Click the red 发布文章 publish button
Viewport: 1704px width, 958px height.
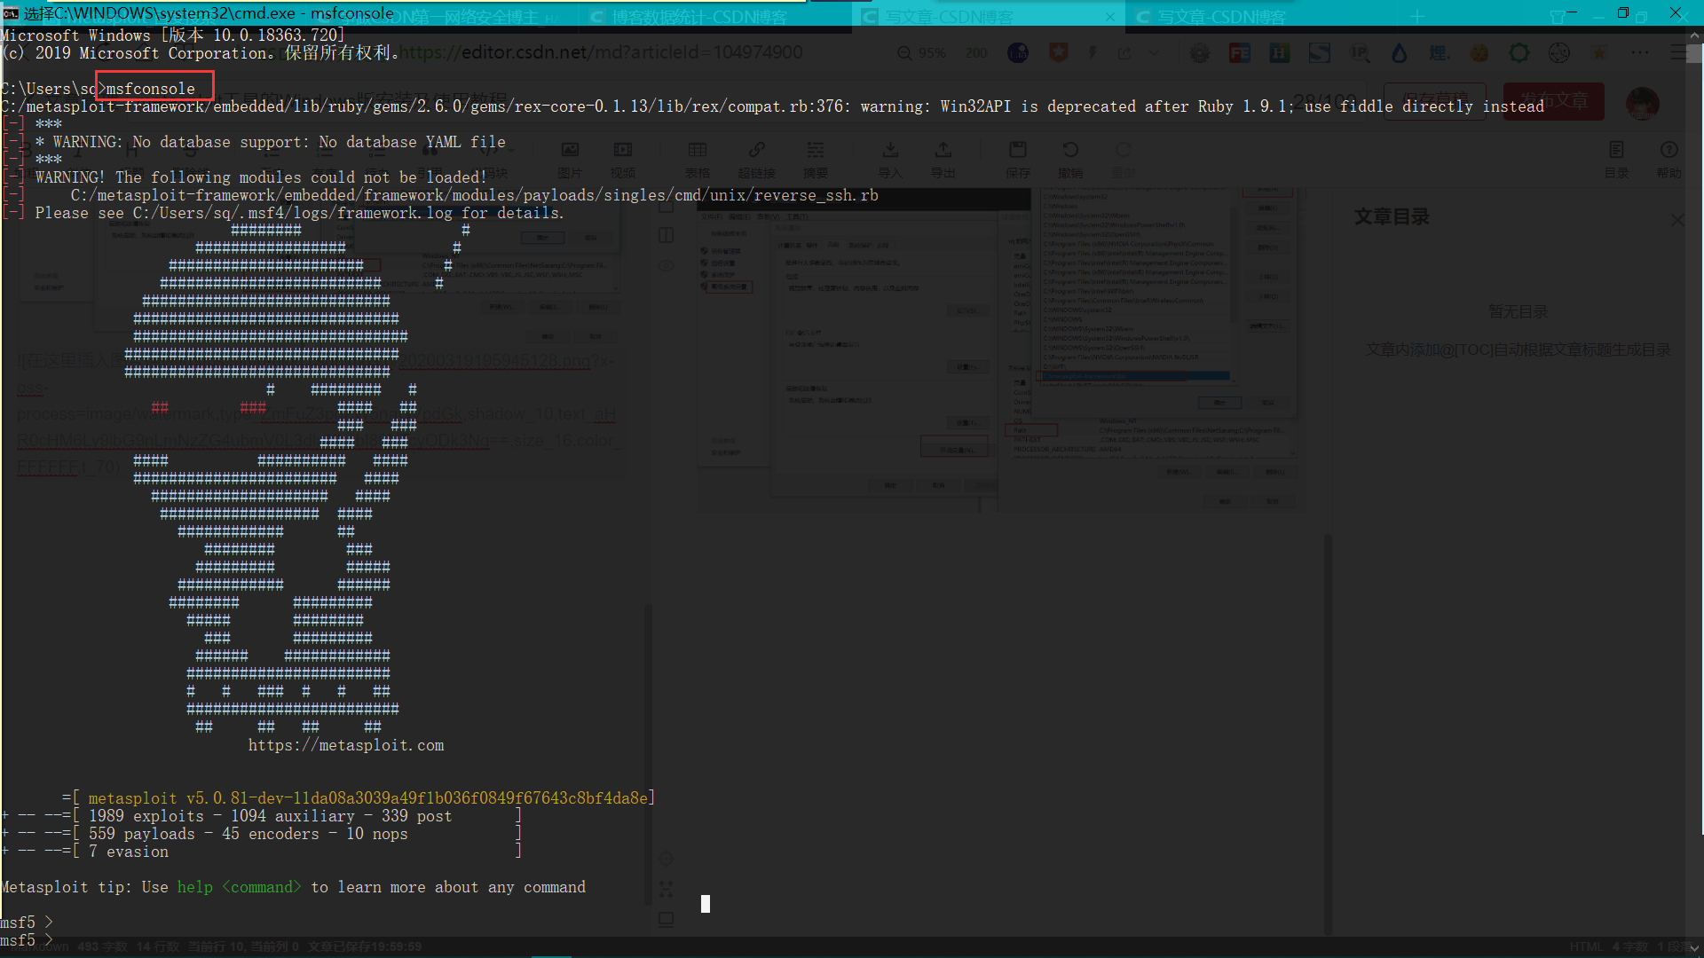pos(1553,101)
